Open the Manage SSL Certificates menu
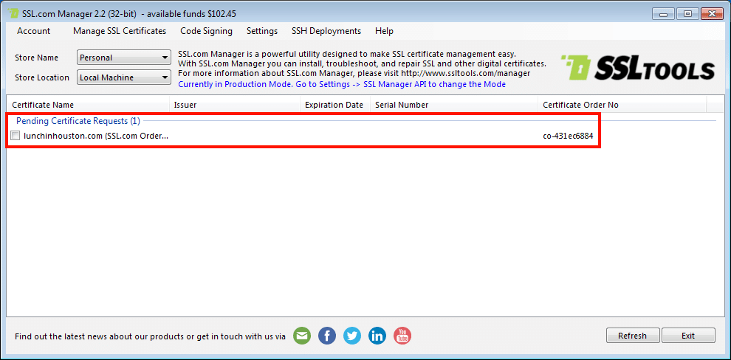731x360 pixels. [x=120, y=31]
